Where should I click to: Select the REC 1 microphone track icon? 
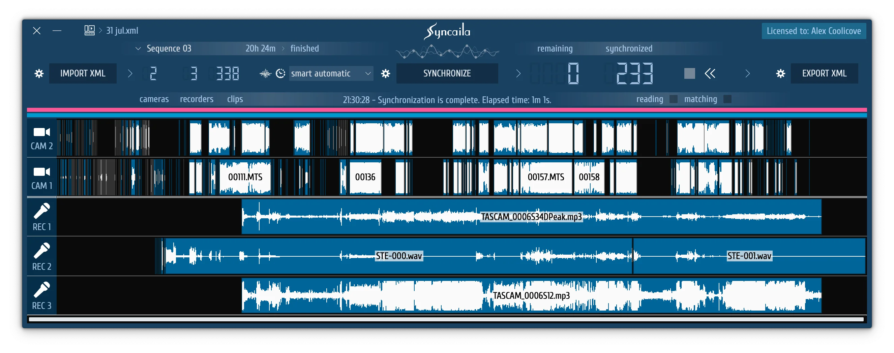42,211
